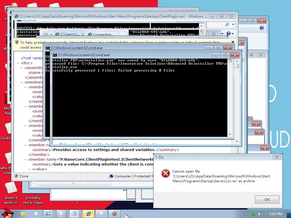
Task: Select 'doesn't work lol' desktop icon
Action: coord(11,193)
